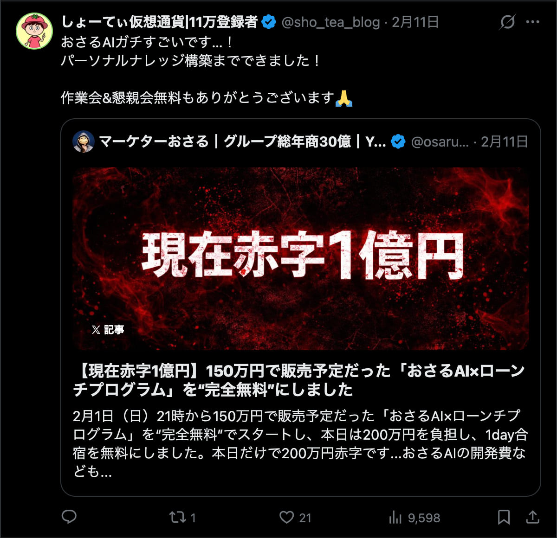557x538 pixels.
Task: Open the three-dot more options menu
Action: coord(532,22)
